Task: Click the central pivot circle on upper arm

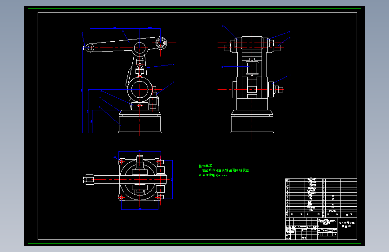Action: point(140,48)
